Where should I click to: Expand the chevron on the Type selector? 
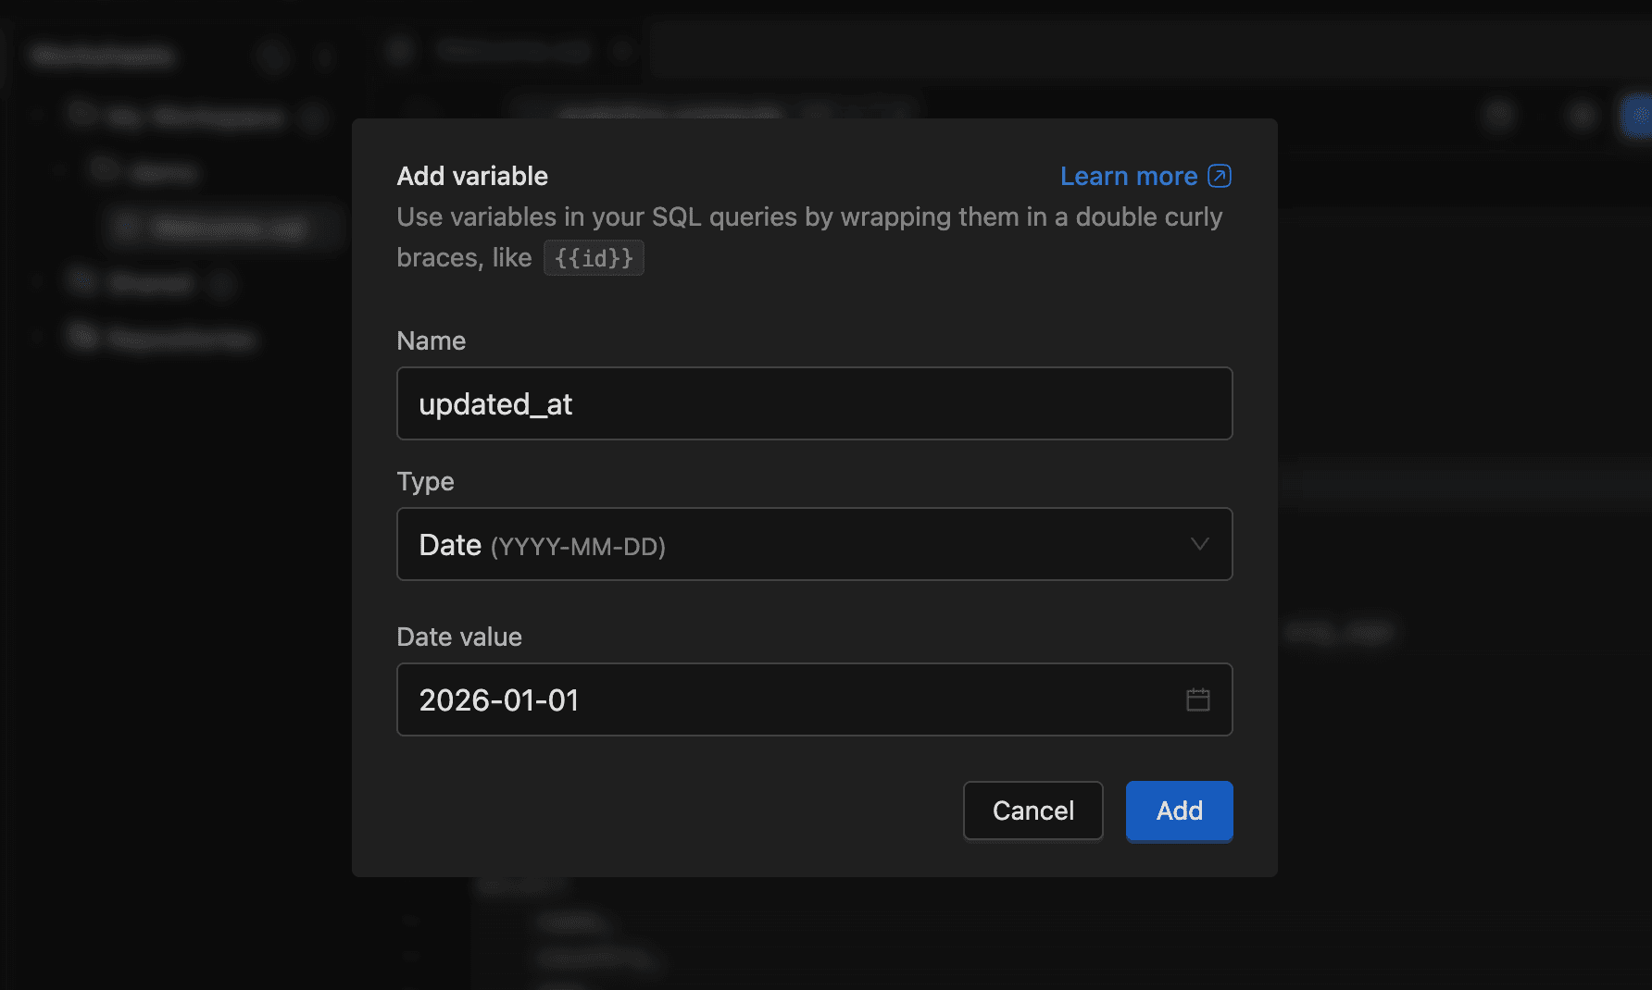click(x=1200, y=544)
